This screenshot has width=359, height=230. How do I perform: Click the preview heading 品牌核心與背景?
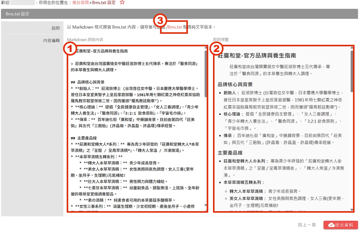[x=235, y=85]
